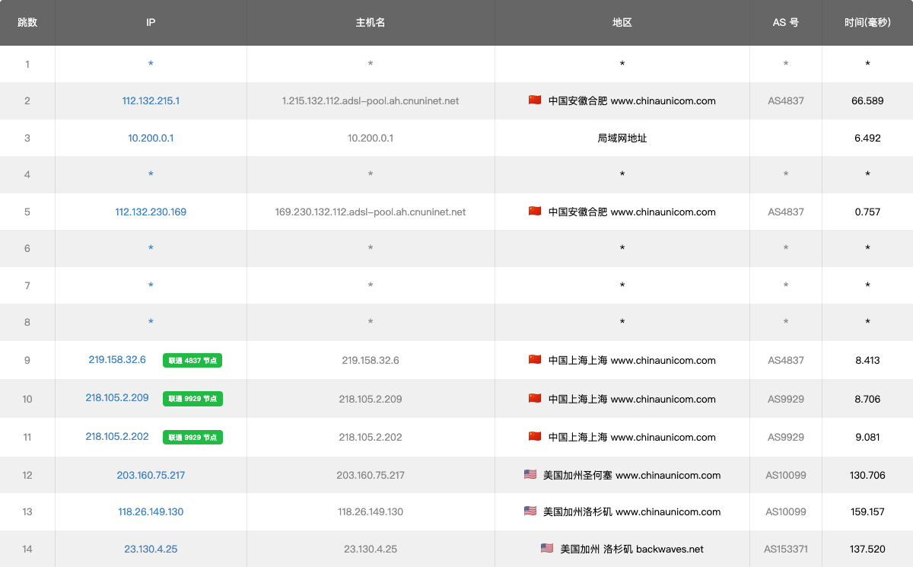Open IP link 10.200.0.1
Image resolution: width=913 pixels, height=567 pixels.
tap(151, 138)
